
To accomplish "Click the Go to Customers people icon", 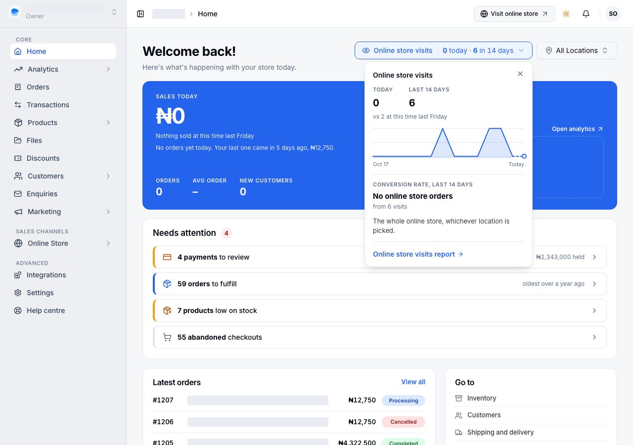I will [459, 415].
